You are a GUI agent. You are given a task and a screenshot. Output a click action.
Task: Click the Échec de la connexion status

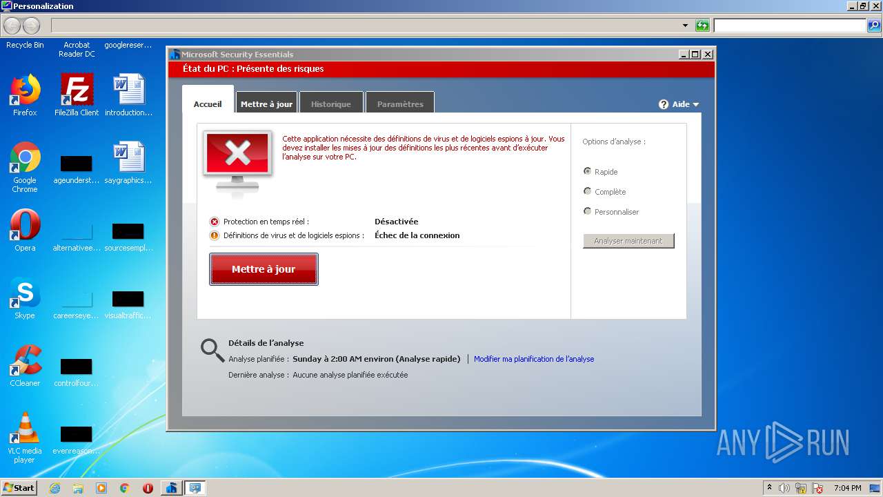tap(417, 235)
